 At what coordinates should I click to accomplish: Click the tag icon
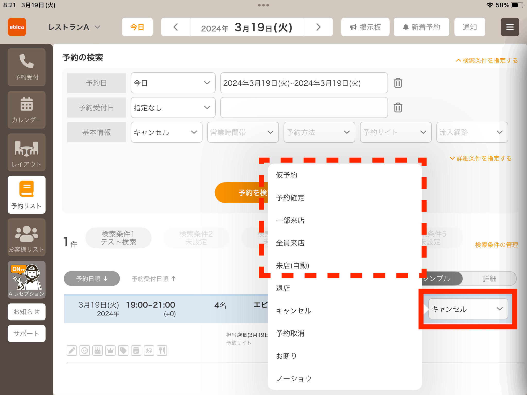point(123,351)
